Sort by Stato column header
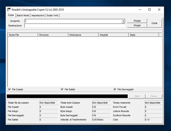This screenshot has width=171, height=131. pyautogui.click(x=144, y=35)
